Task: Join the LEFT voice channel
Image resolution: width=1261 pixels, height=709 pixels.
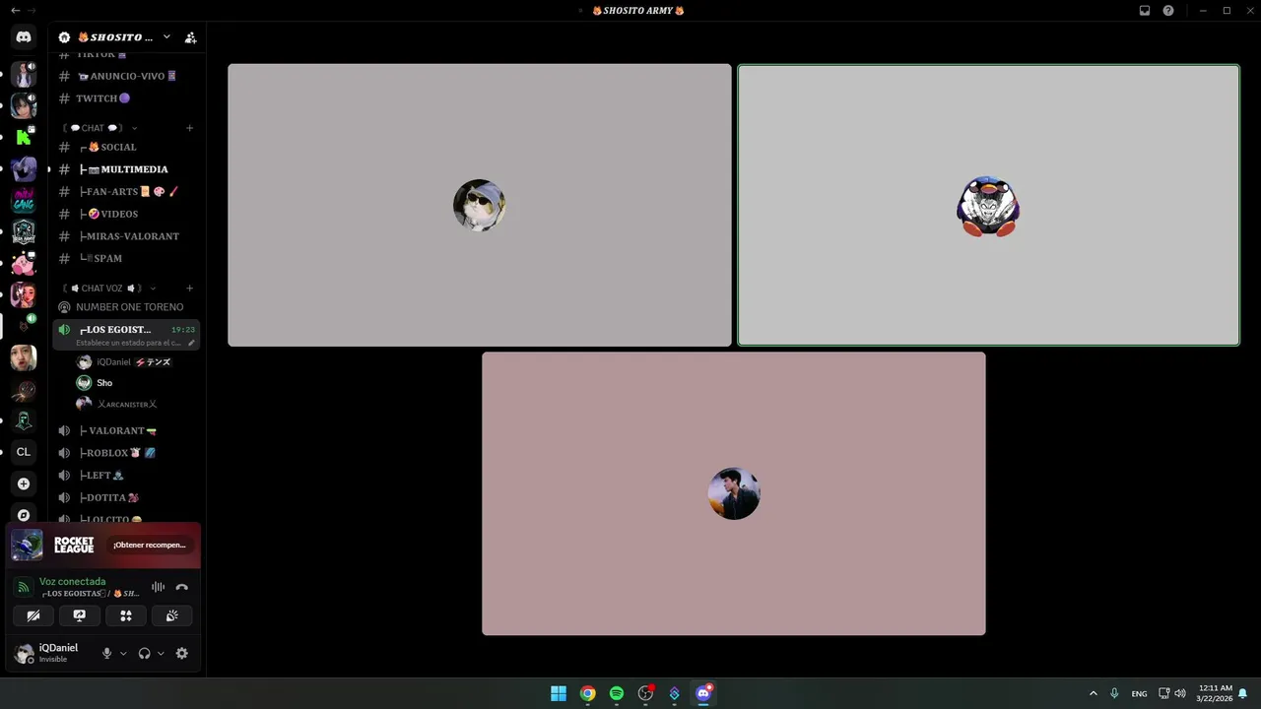Action: pos(126,476)
